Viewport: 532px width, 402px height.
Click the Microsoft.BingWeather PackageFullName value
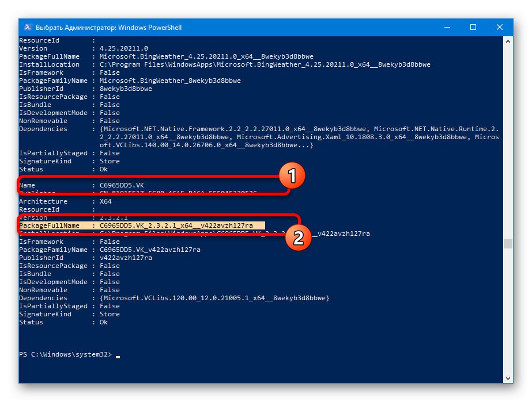click(x=206, y=56)
